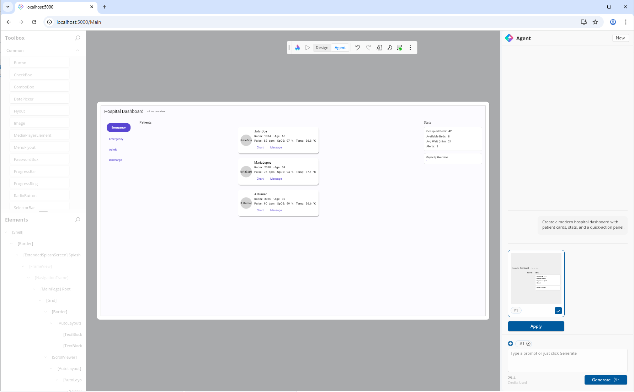The image size is (634, 392).
Task: Add context with the blue plus button
Action: tap(510, 344)
